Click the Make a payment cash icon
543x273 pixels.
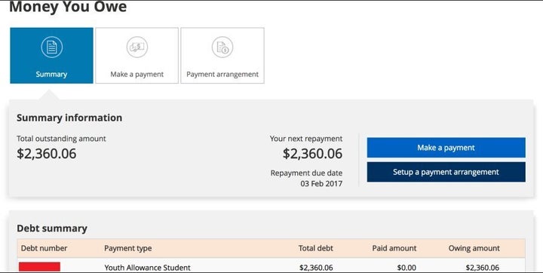tap(137, 47)
